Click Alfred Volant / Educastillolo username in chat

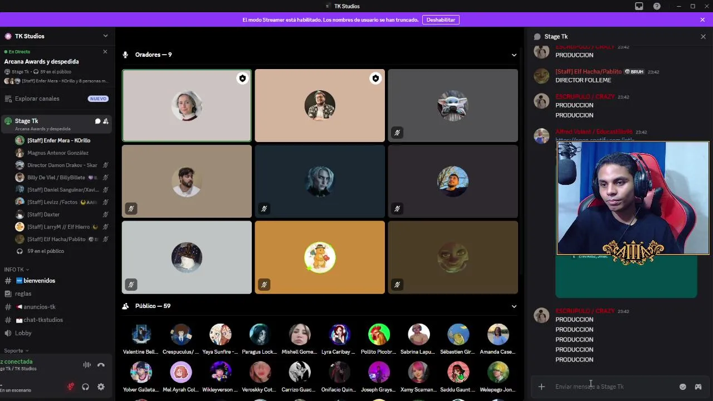pyautogui.click(x=594, y=132)
